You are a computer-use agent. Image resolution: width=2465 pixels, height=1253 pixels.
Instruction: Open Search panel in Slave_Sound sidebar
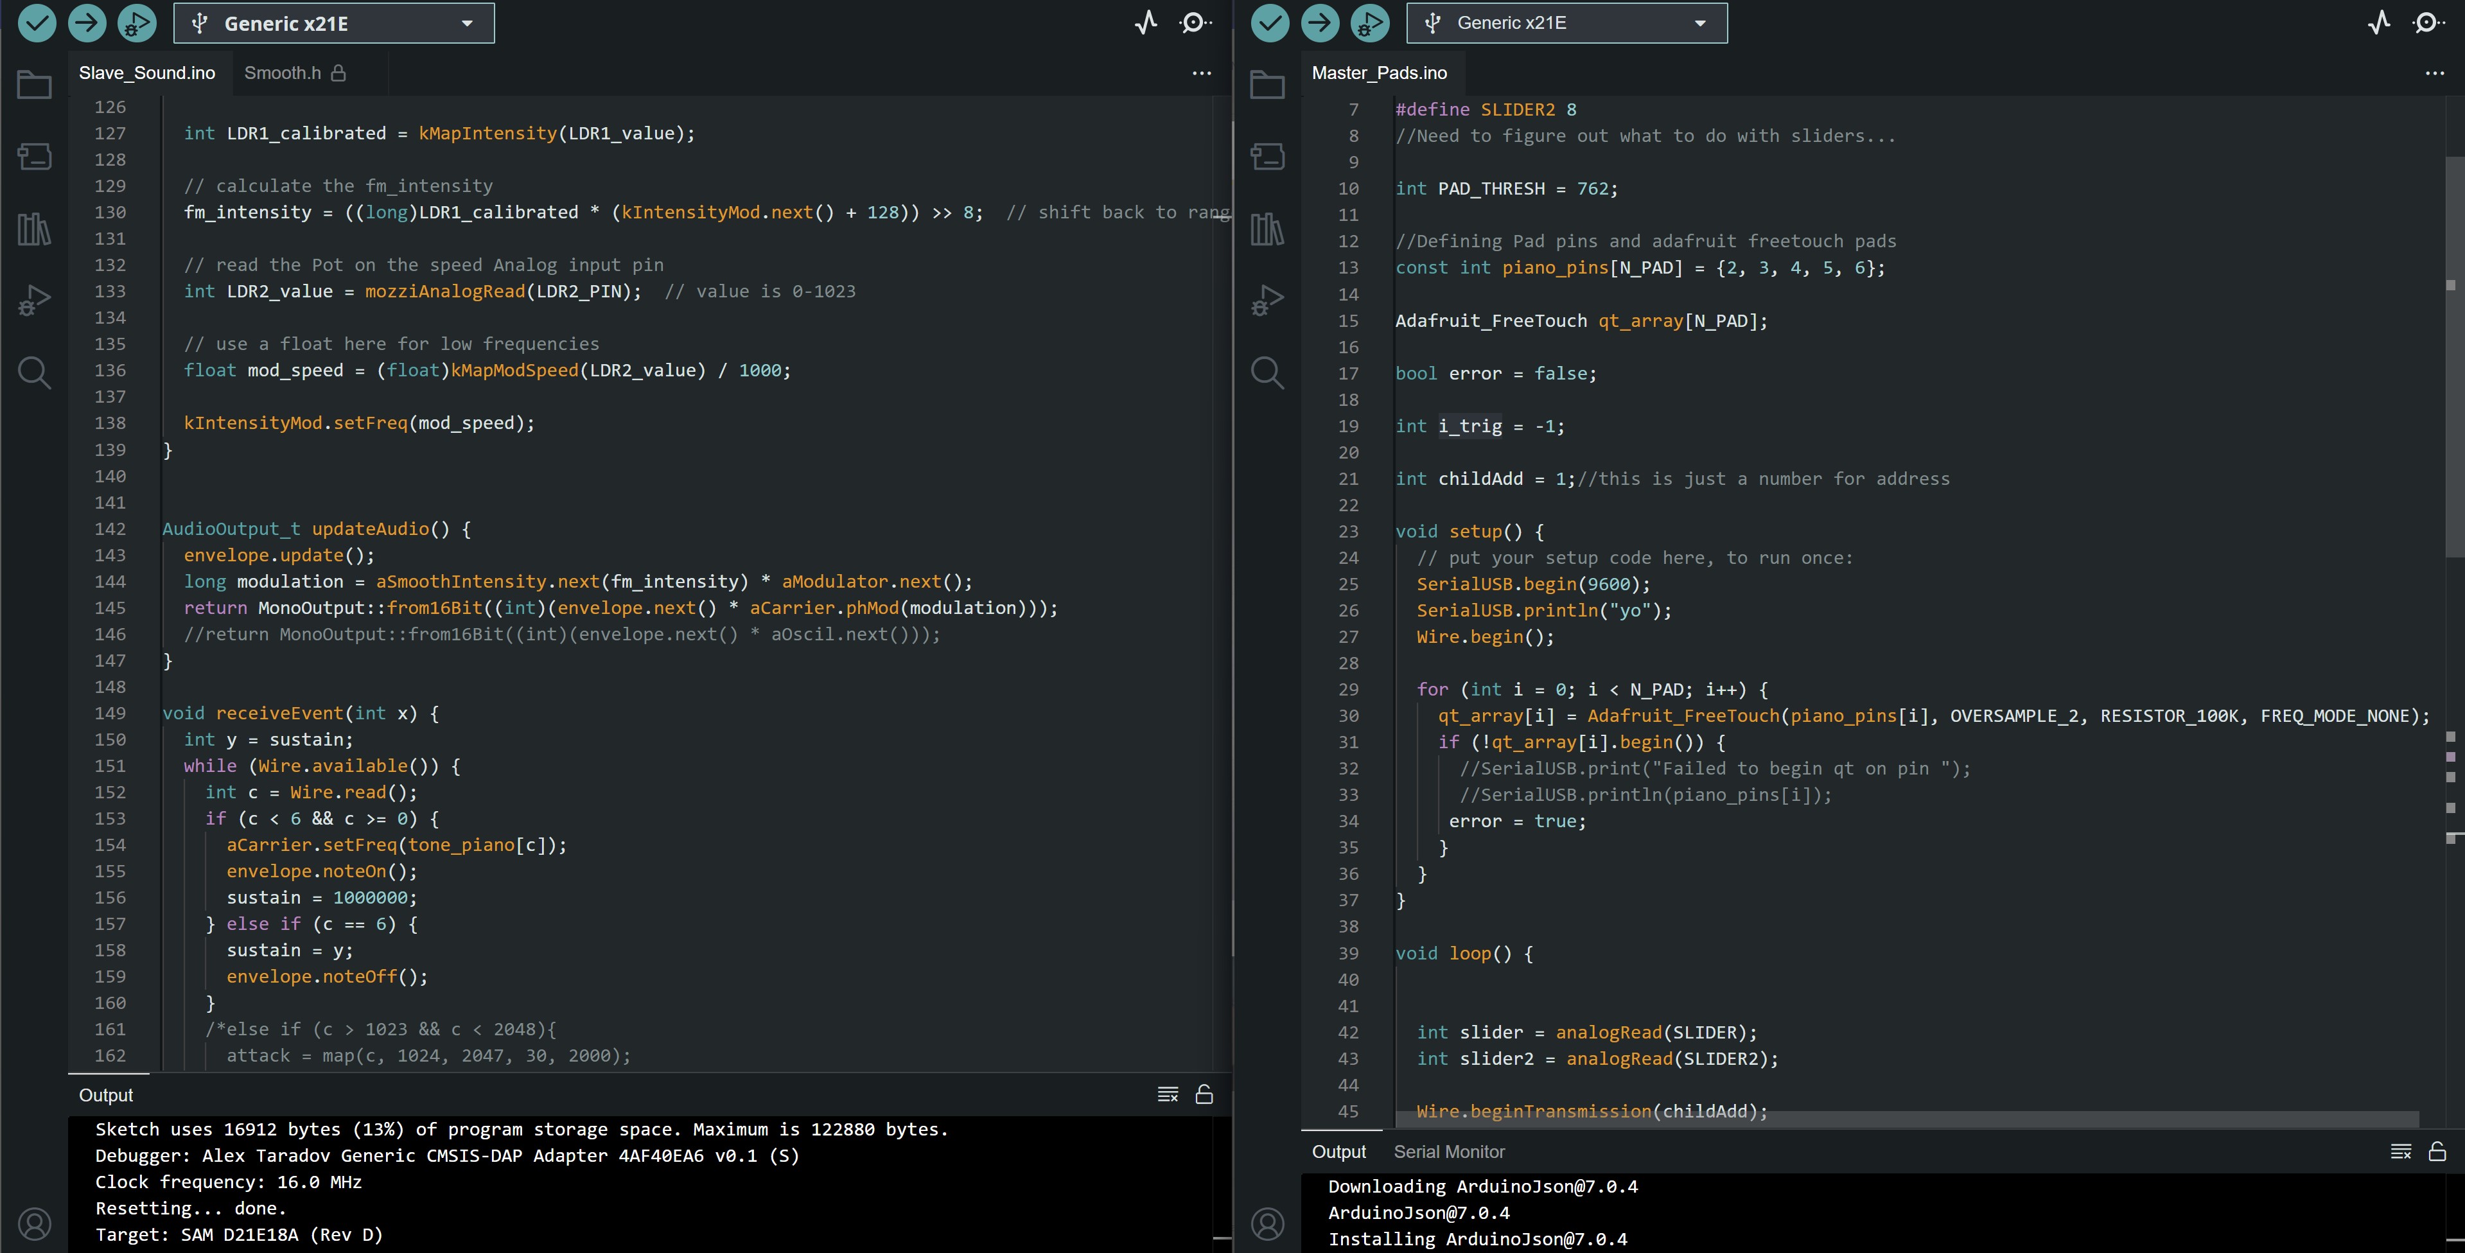35,372
